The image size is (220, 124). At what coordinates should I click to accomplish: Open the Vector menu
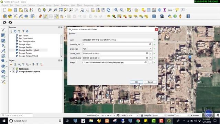coord(49,5)
